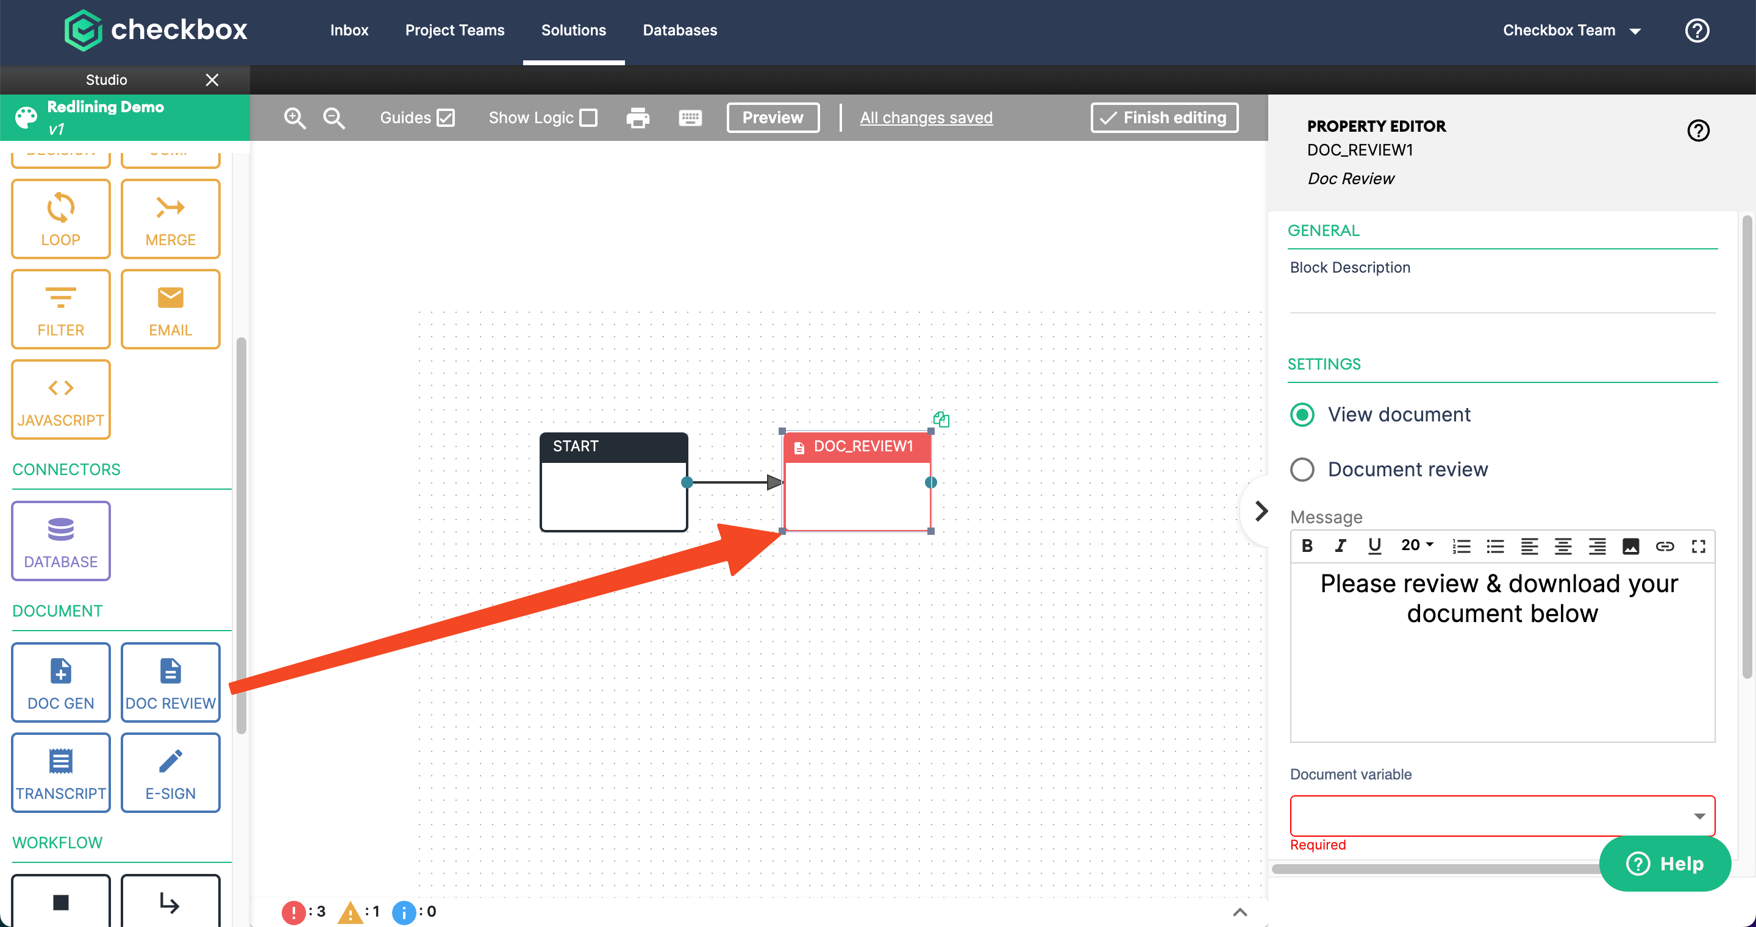This screenshot has height=927, width=1756.
Task: Select the Filter block tool
Action: coord(61,309)
